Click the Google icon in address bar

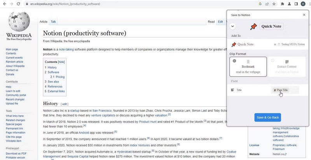[x=260, y=4]
